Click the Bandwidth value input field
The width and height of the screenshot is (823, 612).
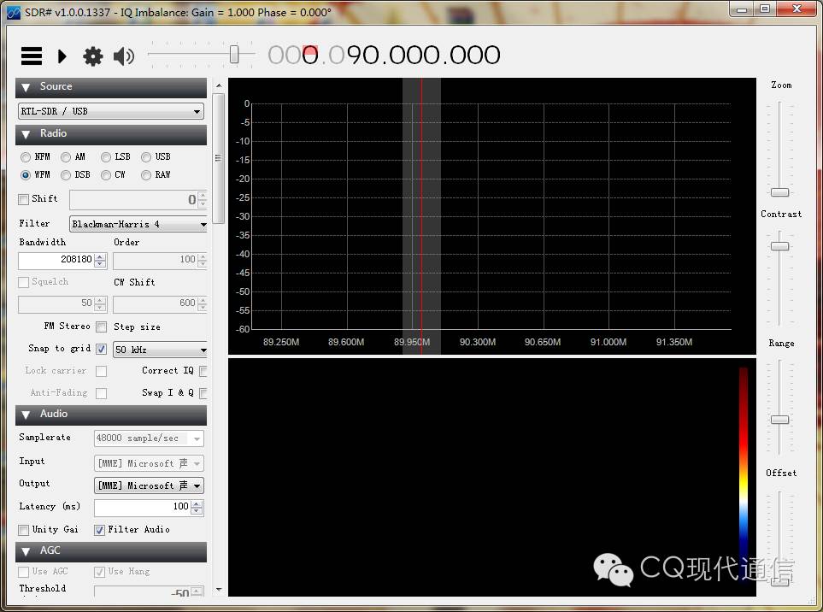point(56,260)
